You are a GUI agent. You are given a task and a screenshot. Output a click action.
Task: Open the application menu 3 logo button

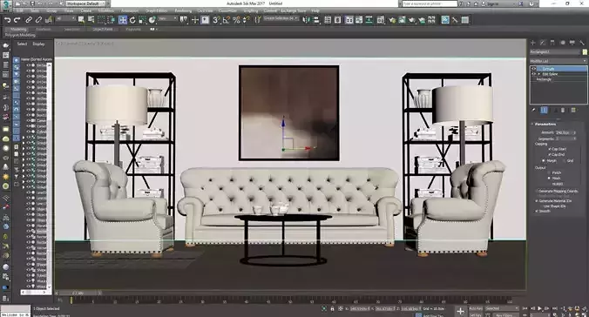tap(6, 5)
